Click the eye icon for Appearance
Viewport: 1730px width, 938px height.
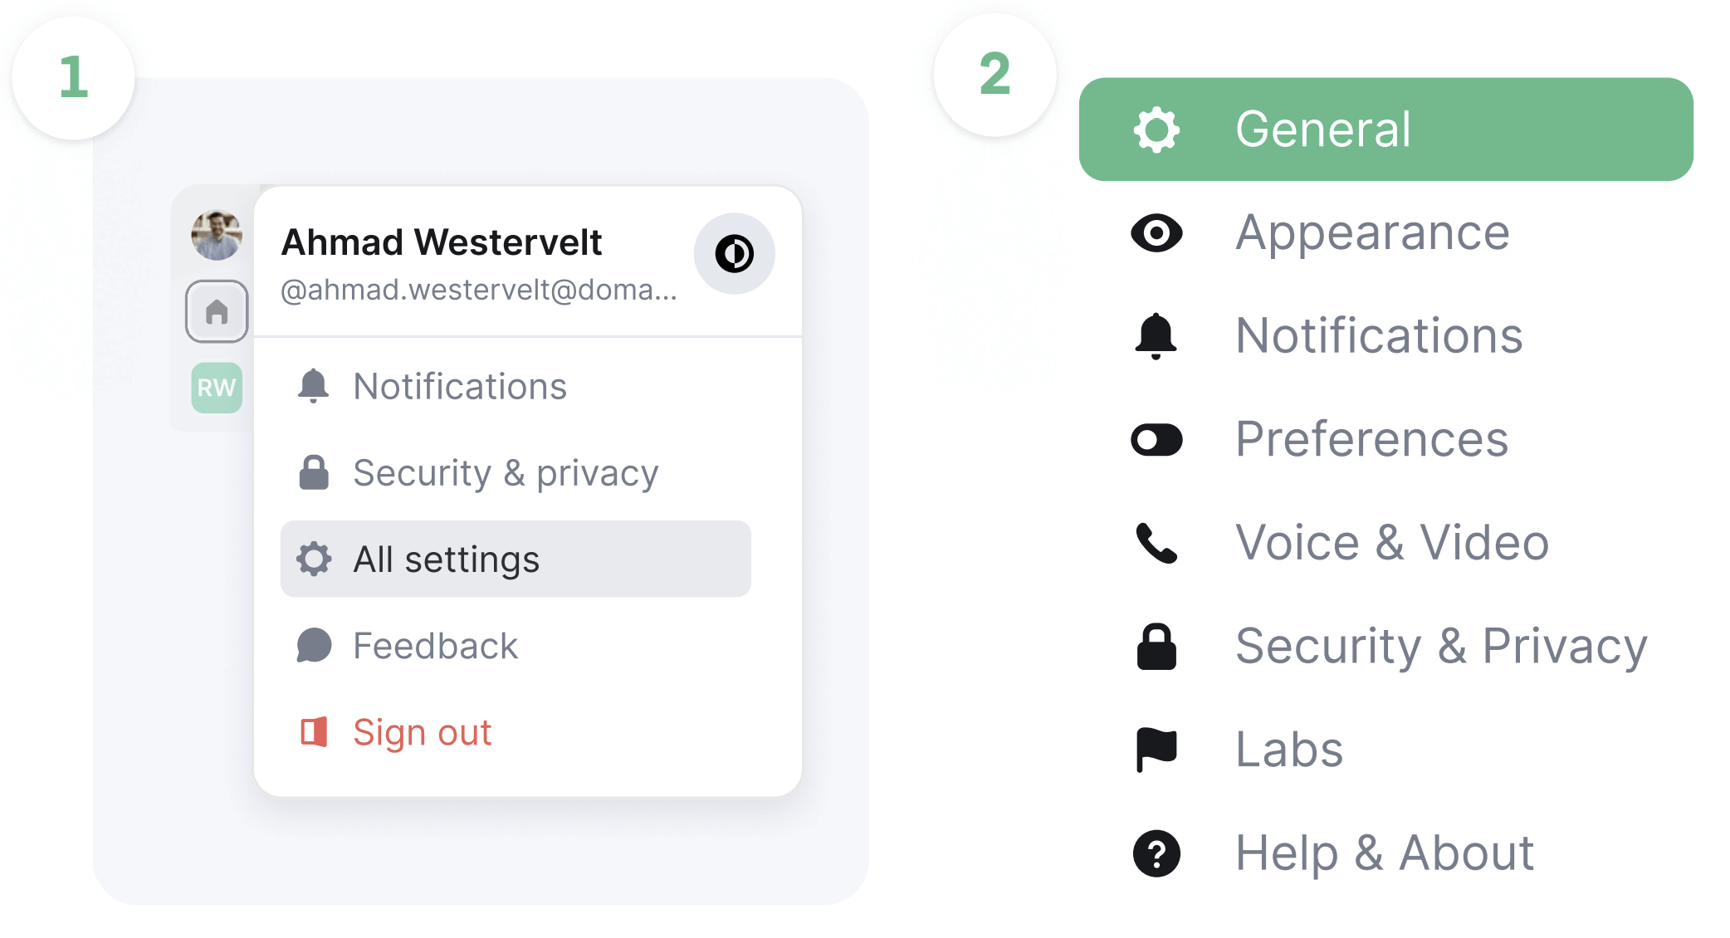coord(1156,232)
